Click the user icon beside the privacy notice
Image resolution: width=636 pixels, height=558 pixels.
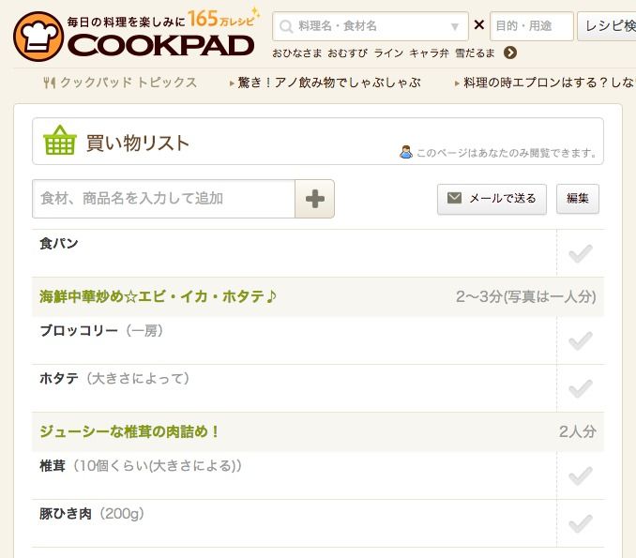[x=405, y=152]
